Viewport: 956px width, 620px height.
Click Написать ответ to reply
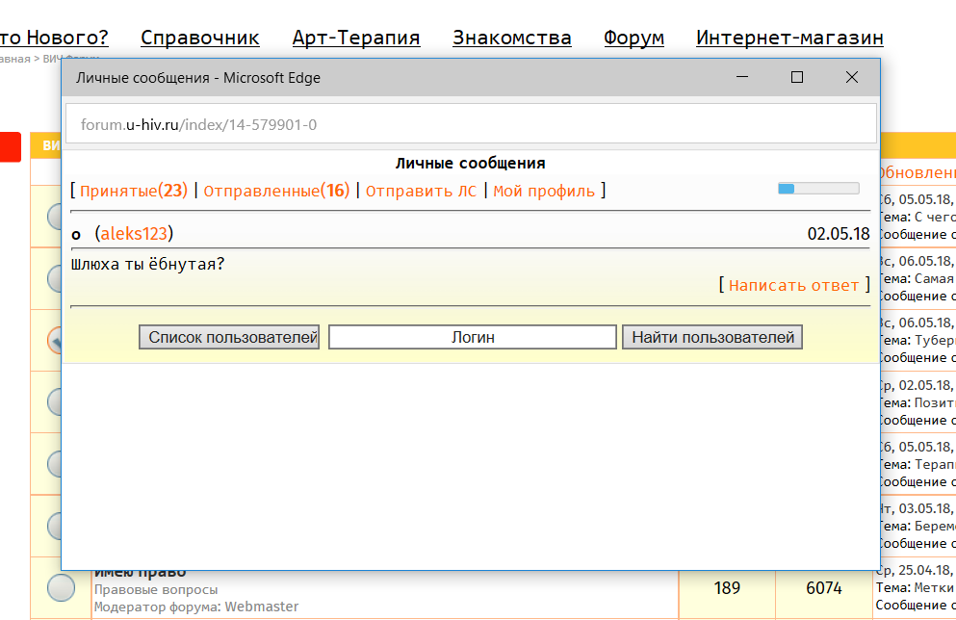coord(793,285)
